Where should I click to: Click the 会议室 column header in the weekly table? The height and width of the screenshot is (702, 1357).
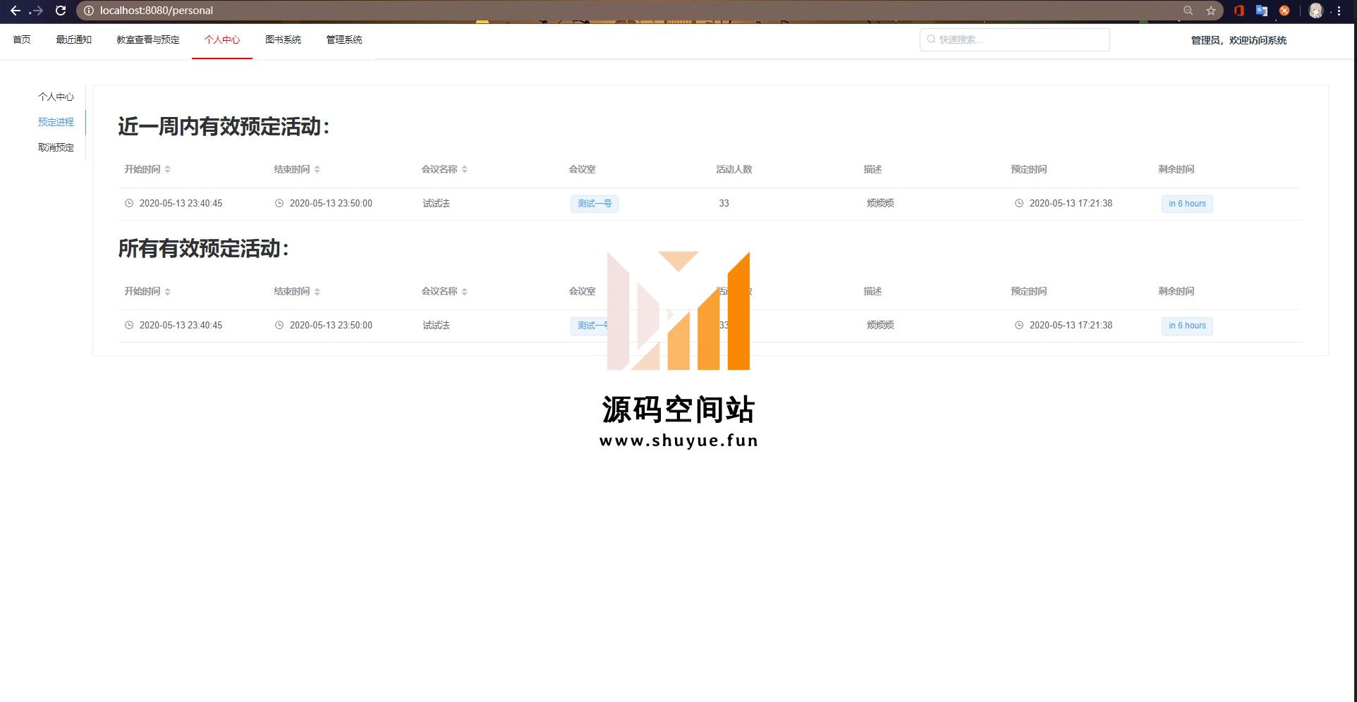tap(582, 169)
